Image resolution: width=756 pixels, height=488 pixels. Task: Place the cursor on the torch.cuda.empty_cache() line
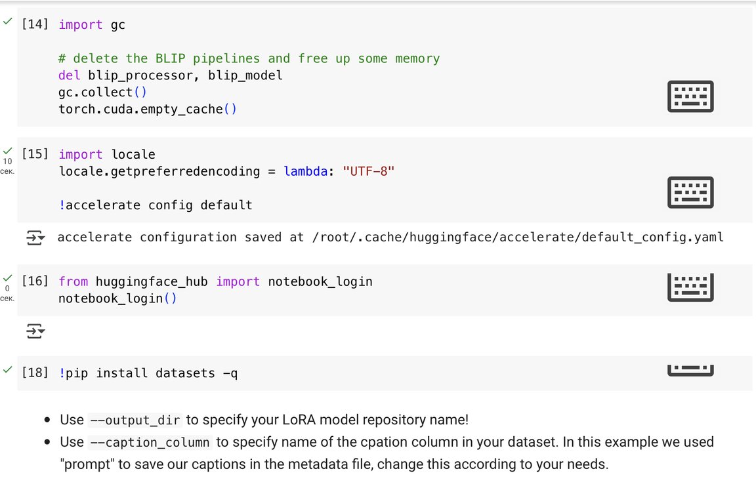pos(148,110)
